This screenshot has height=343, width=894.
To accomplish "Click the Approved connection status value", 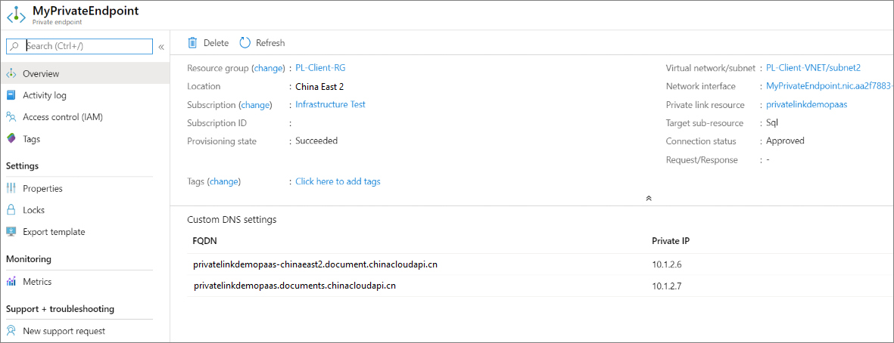I will pyautogui.click(x=785, y=141).
